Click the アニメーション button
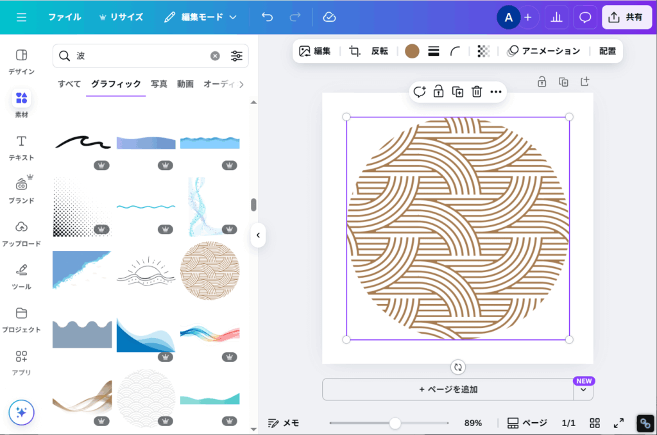The width and height of the screenshot is (657, 435). coord(543,51)
